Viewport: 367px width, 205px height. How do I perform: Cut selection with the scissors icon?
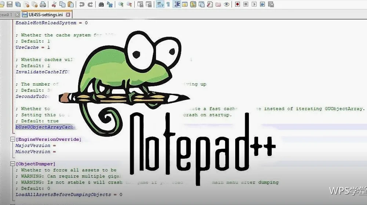54,4
